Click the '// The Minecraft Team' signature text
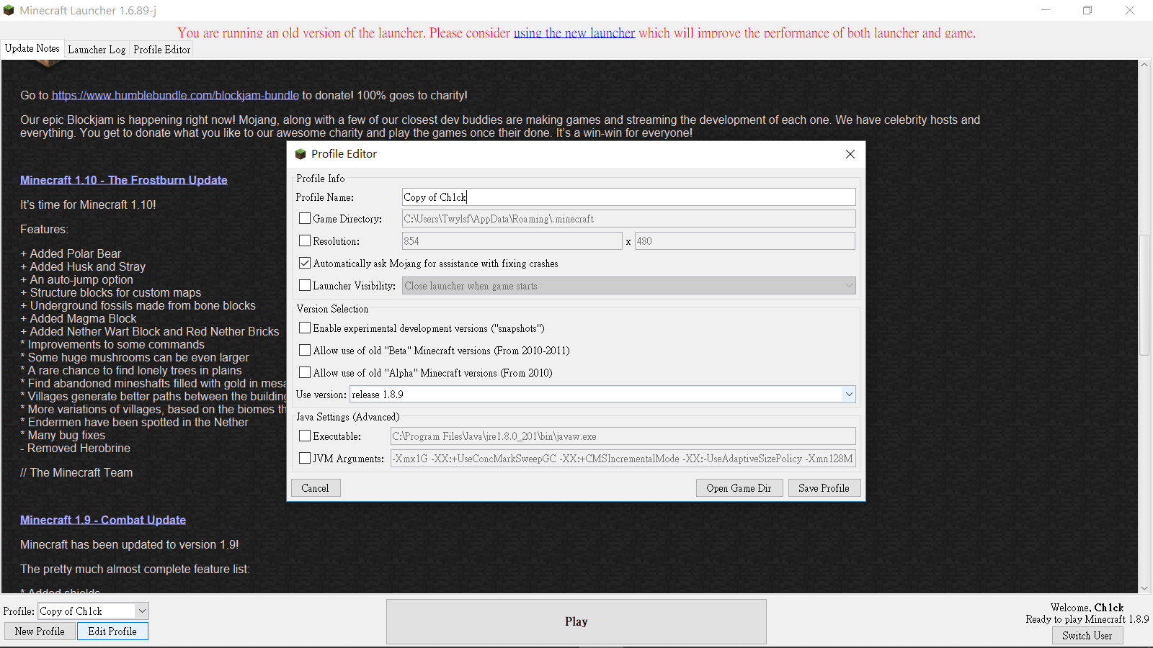This screenshot has height=648, width=1153. (x=76, y=473)
